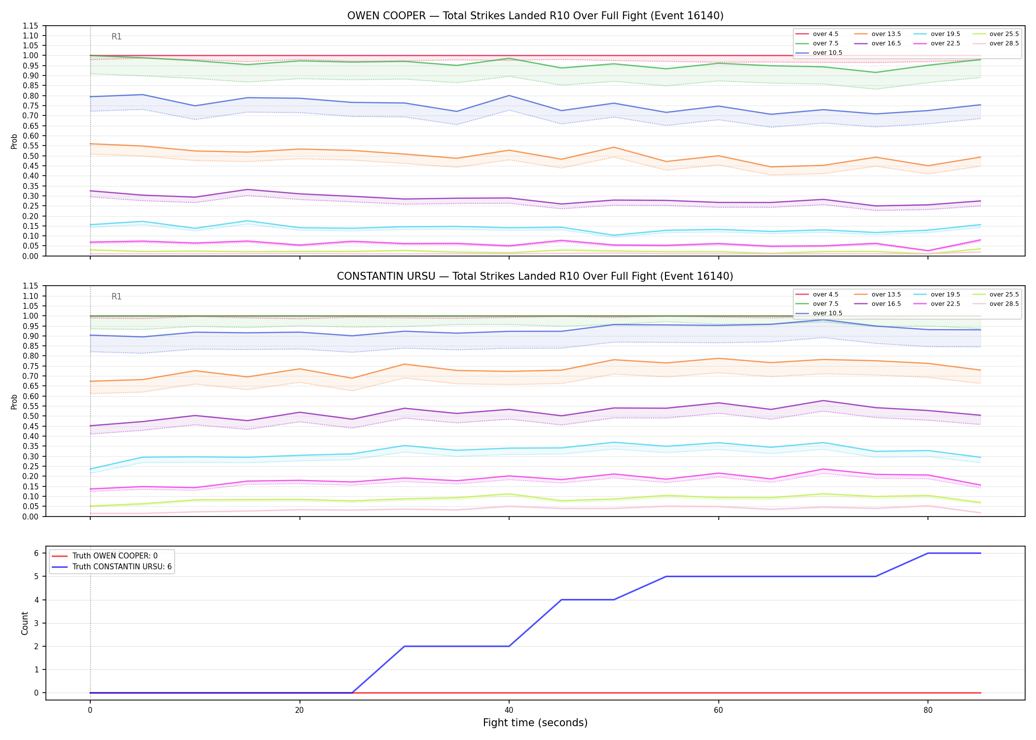Pick 'over 22.5' in Constantin Ursu legend

[937, 304]
